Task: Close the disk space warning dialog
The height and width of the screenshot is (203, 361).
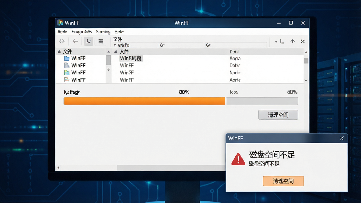Action: tap(342, 138)
